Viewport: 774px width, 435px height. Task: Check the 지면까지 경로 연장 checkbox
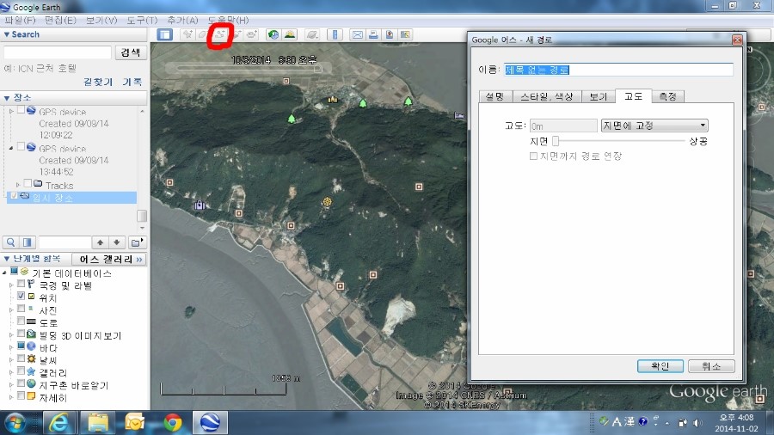[x=533, y=156]
